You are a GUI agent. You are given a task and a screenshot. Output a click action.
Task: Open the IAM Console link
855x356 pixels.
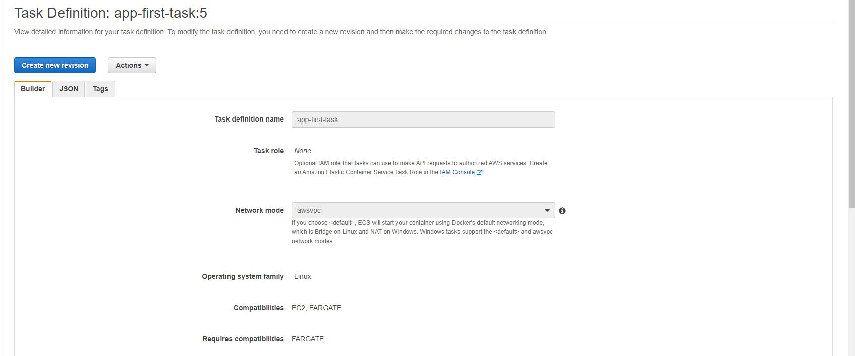[x=457, y=172]
